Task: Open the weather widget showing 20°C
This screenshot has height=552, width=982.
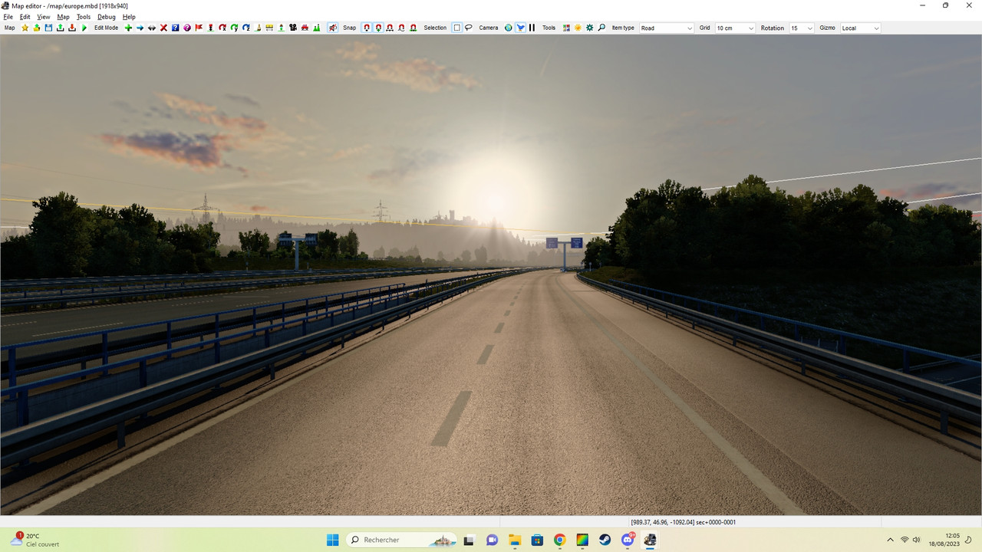Action: coord(35,540)
